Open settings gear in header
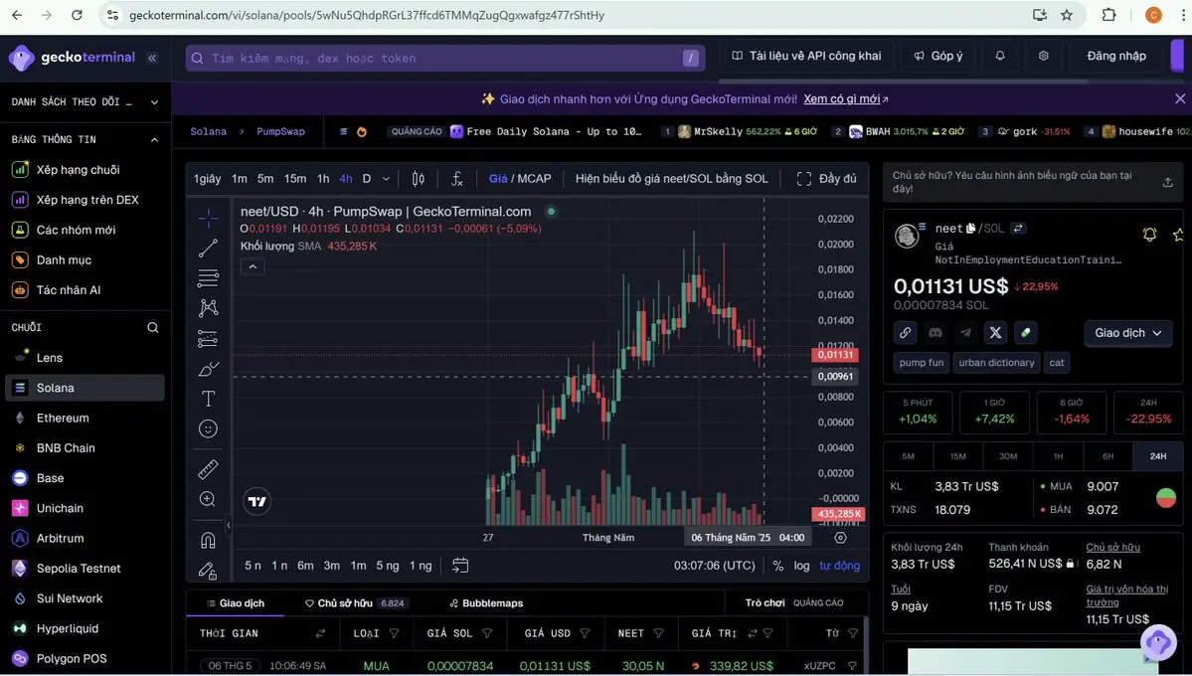The height and width of the screenshot is (676, 1192). (1044, 56)
